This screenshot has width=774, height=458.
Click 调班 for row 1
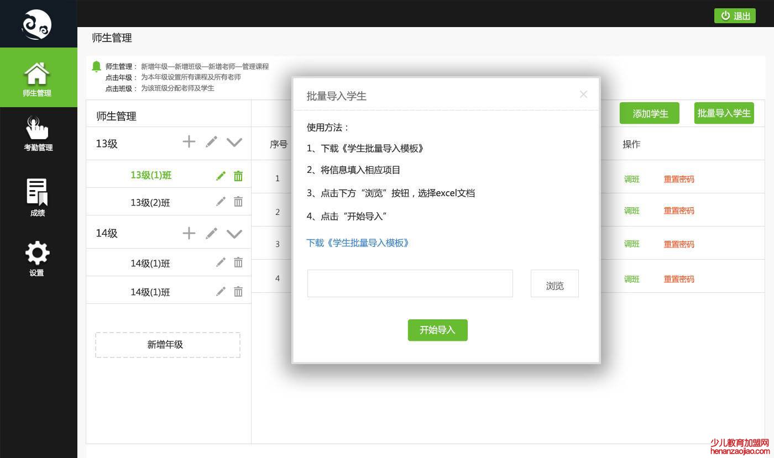(632, 179)
